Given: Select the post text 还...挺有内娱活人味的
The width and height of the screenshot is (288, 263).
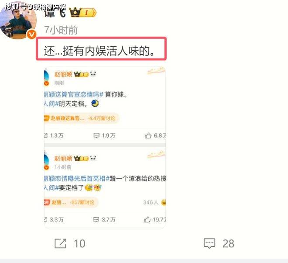Looking at the screenshot, I should pyautogui.click(x=99, y=51).
